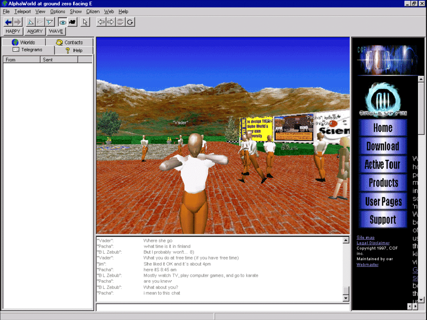This screenshot has width=427, height=320.
Task: Open the File menu
Action: (x=6, y=12)
